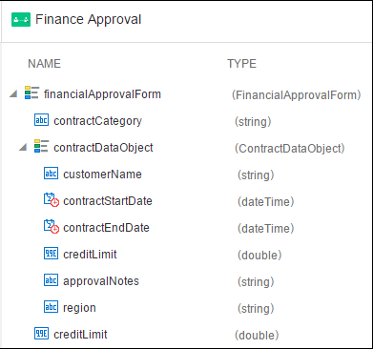Click the contractCategory string type icon

pyautogui.click(x=41, y=120)
